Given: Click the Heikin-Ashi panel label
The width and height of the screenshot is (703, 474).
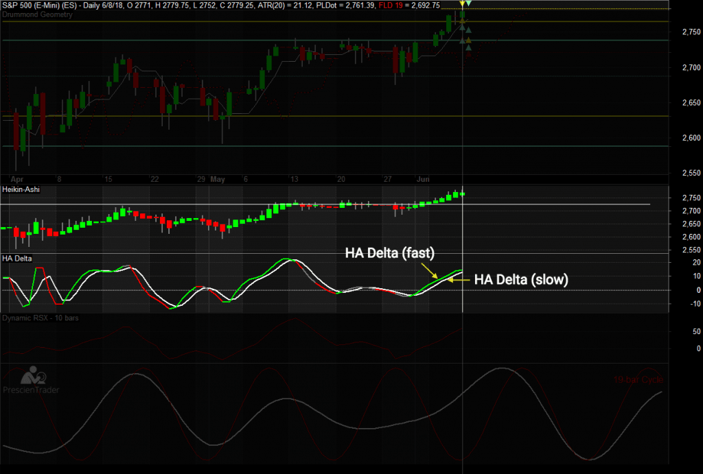Looking at the screenshot, I should [21, 189].
